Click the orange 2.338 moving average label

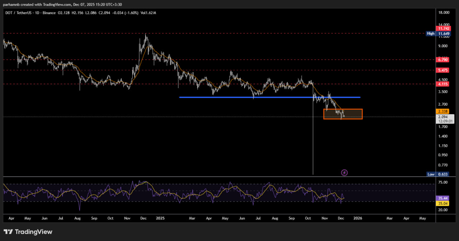coord(441,111)
